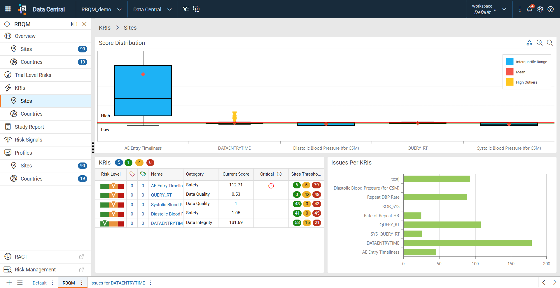
Task: Zoom out on the Score Distribution chart
Action: pyautogui.click(x=550, y=43)
